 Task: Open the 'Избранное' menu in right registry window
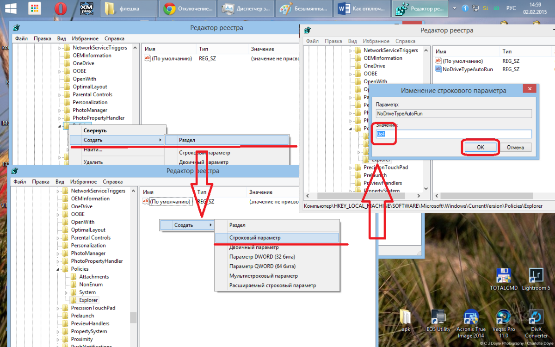coord(375,41)
